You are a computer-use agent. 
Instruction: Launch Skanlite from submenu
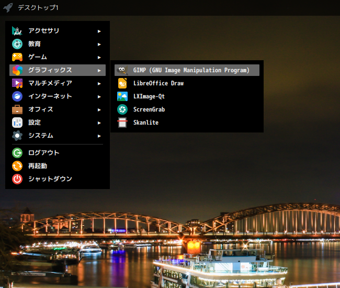[x=187, y=123]
